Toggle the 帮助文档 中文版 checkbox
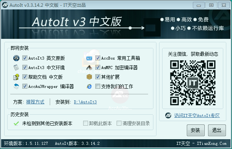Image resolution: width=232 pixels, height=149 pixels. 25,77
